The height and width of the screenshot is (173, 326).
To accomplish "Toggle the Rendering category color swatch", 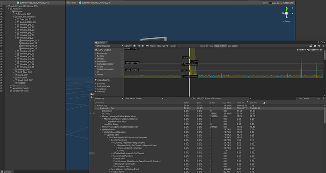I will click(x=96, y=53).
